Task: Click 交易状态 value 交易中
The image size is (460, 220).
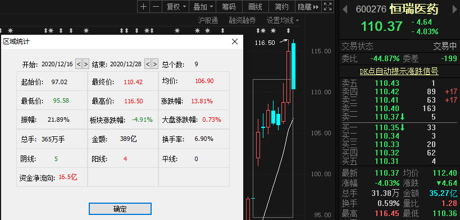Action: (445, 47)
